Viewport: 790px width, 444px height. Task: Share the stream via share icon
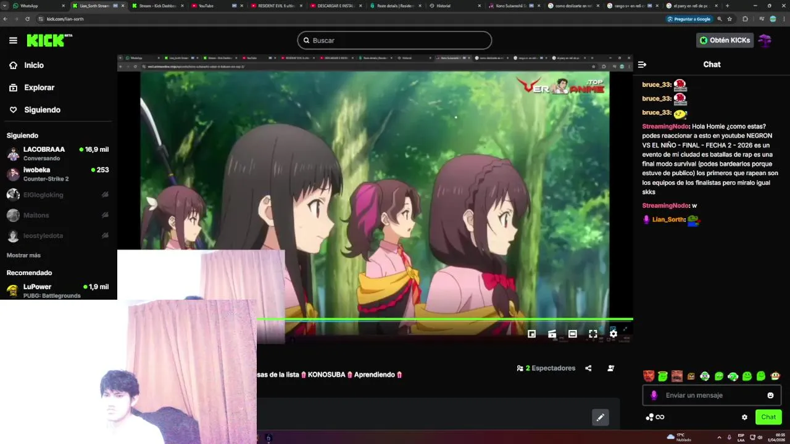click(x=588, y=368)
